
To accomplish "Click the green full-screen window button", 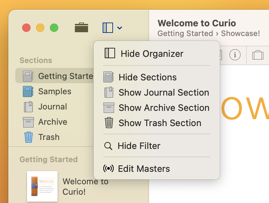I will [54, 28].
